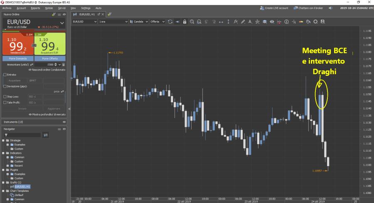
Task: Open the Settings menu
Action: coord(86,8)
